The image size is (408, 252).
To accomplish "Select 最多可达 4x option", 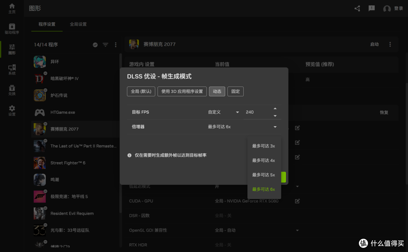I will [x=264, y=160].
